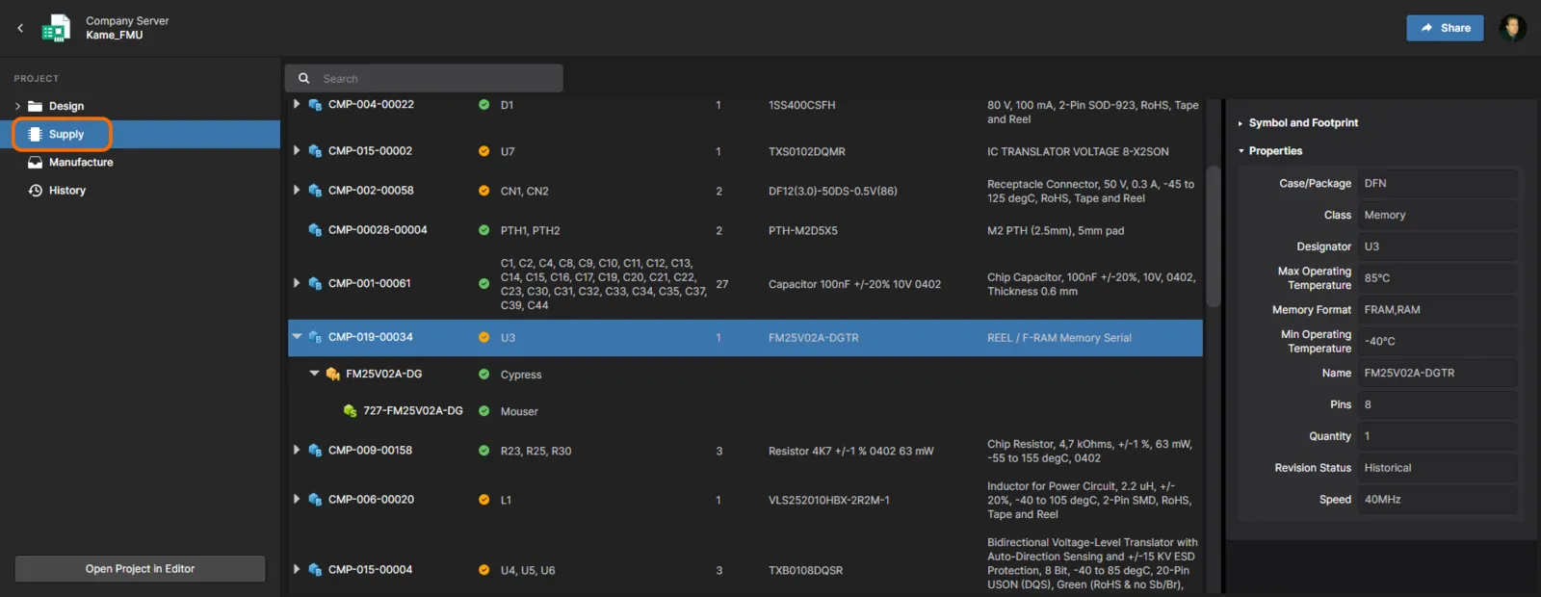Click the search magnifier icon
The height and width of the screenshot is (597, 1541).
pyautogui.click(x=303, y=79)
